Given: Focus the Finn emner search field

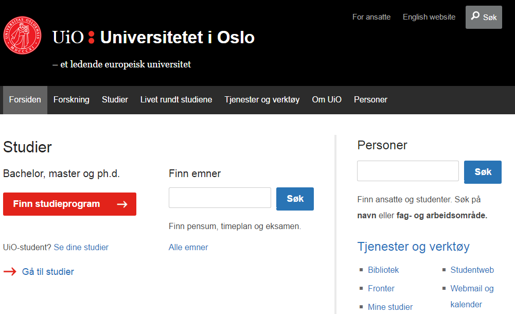Looking at the screenshot, I should click(x=220, y=198).
